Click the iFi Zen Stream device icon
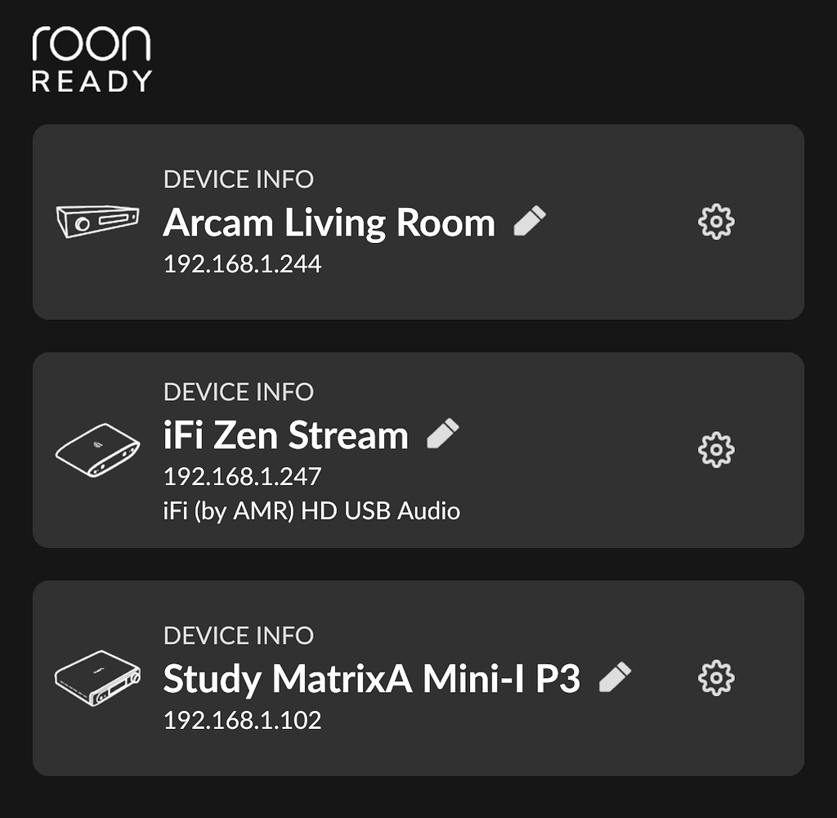Image resolution: width=837 pixels, height=818 pixels. click(x=96, y=448)
